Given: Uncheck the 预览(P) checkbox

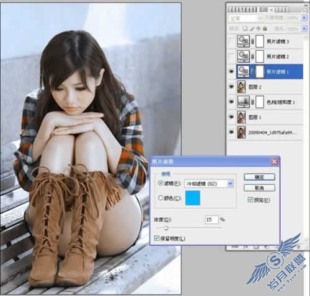Looking at the screenshot, I should click(x=250, y=199).
